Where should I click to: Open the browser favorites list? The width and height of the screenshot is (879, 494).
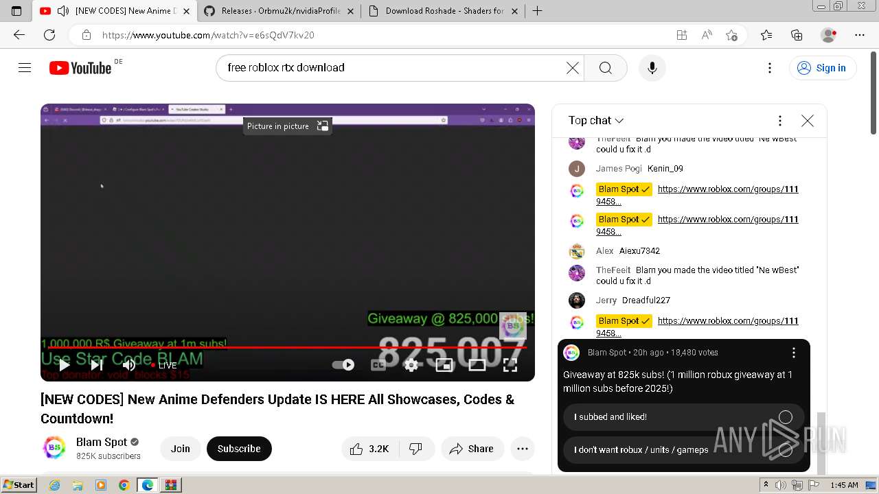[x=766, y=35]
